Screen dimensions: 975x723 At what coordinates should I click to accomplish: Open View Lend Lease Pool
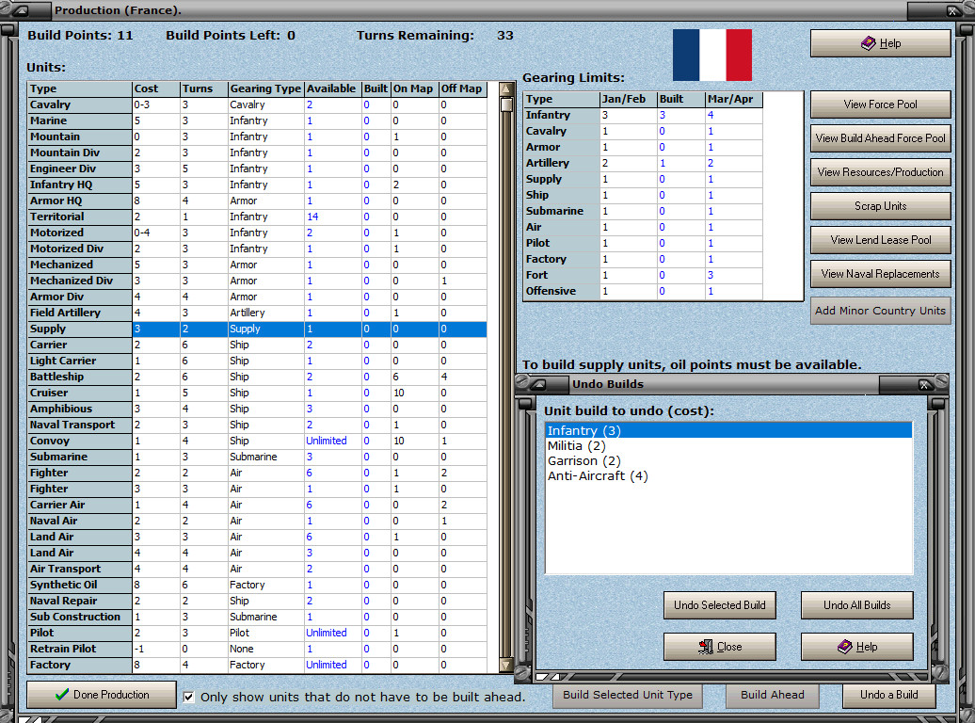pyautogui.click(x=880, y=240)
